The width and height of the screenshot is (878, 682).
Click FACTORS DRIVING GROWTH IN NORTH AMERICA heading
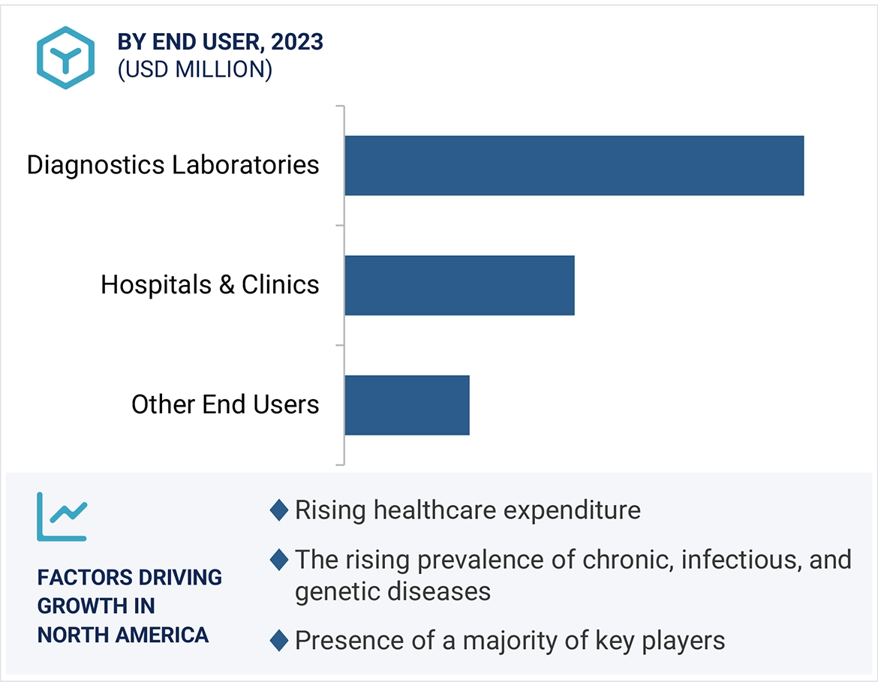click(130, 606)
